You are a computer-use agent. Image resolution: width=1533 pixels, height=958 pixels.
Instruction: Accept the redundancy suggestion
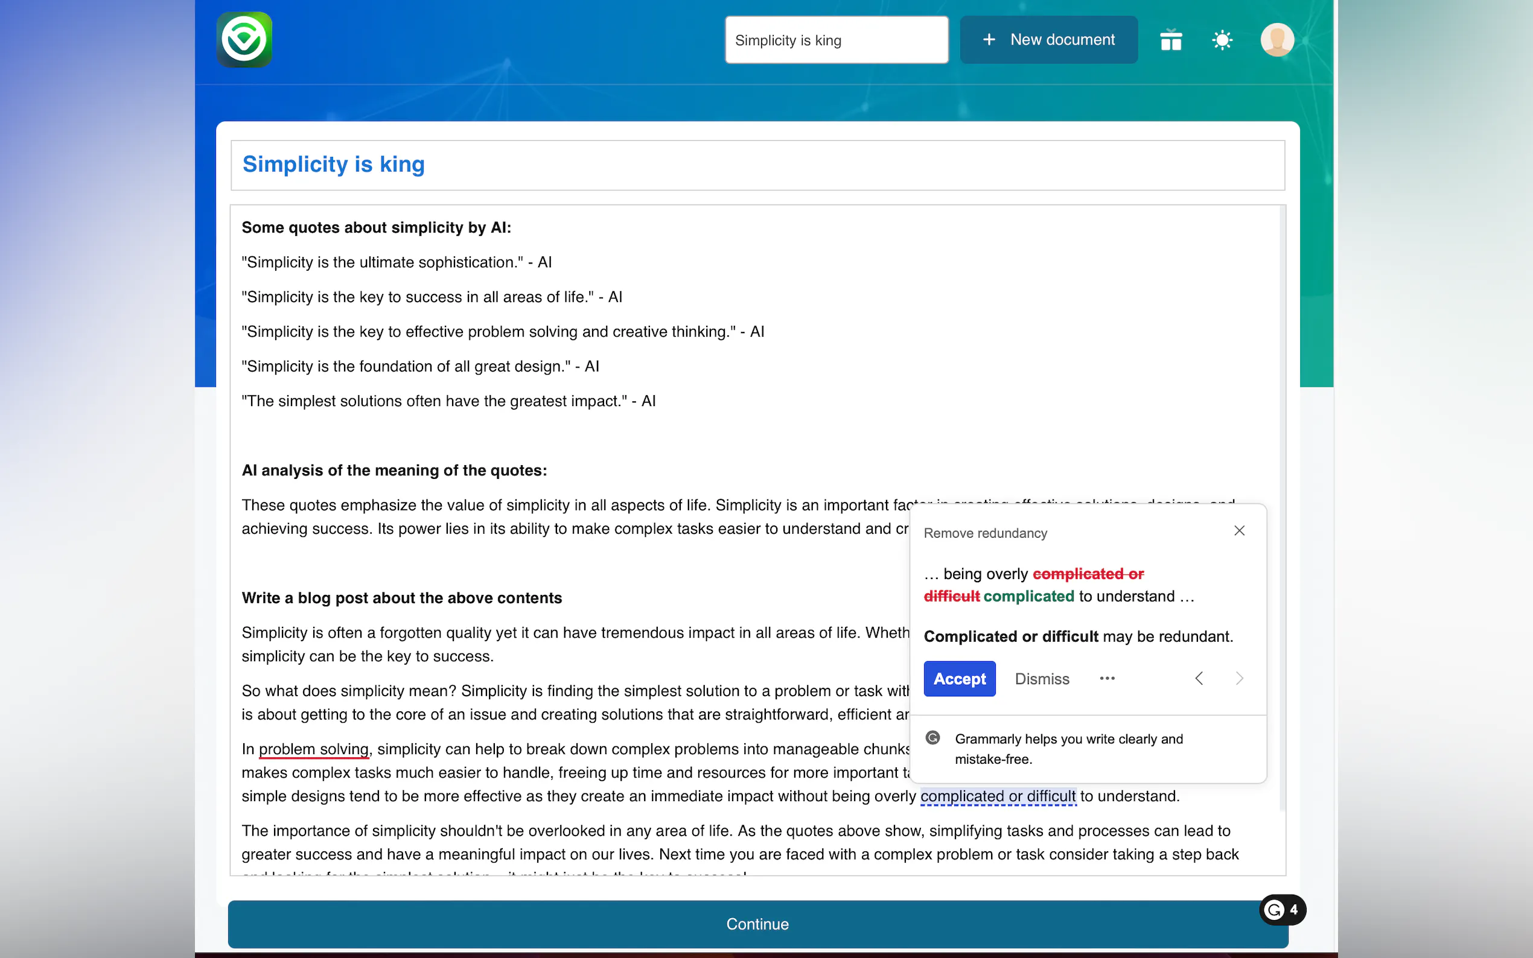click(x=960, y=679)
